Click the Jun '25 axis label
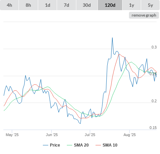Viewport: 160px width, 154px height. click(x=52, y=135)
